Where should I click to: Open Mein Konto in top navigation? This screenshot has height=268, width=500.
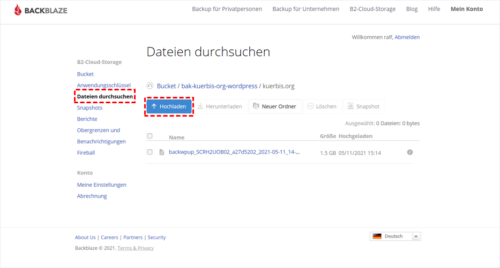(x=467, y=9)
